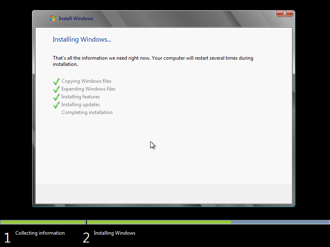This screenshot has height=247, width=330.
Task: Click the 'Collecting information' stage label
Action: 40,233
